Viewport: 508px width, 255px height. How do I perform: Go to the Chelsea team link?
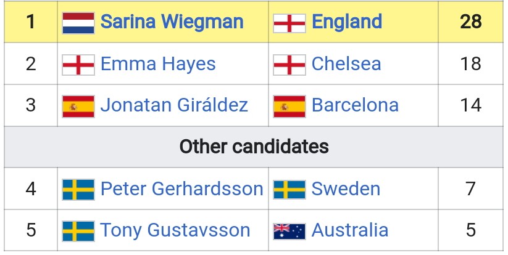coord(346,64)
